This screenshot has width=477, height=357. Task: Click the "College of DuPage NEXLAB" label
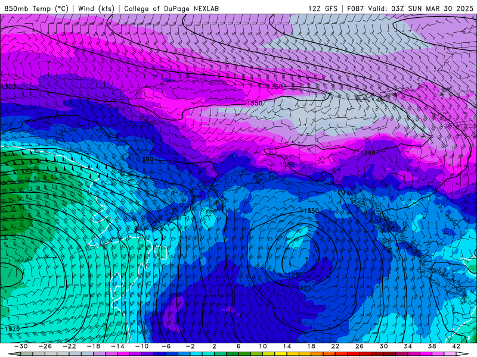171,8
